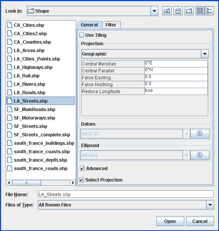219x231 pixels.
Task: Uncheck the Advanced checkbox
Action: (82, 169)
